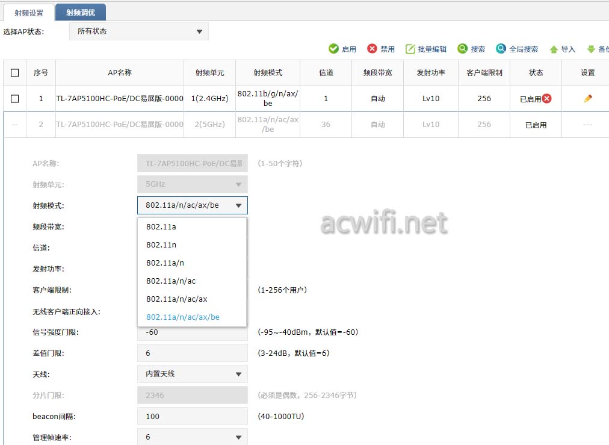Image resolution: width=609 pixels, height=445 pixels.
Task: Select 802.11a/n/ac/ax option
Action: point(192,299)
